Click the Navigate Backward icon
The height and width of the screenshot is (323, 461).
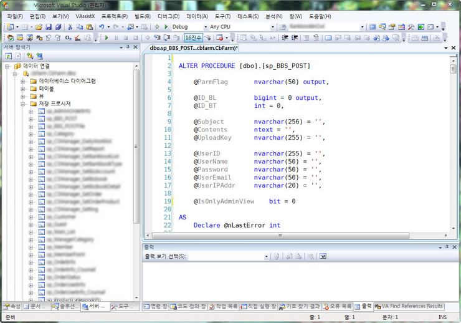131,27
